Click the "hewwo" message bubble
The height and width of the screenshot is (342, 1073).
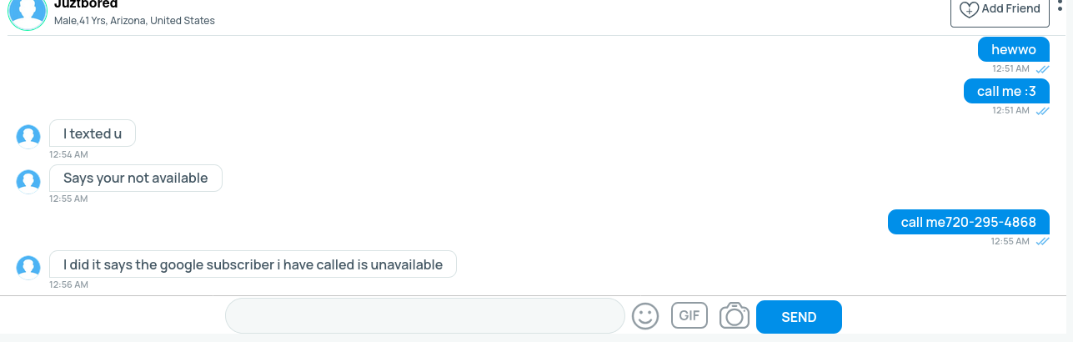tap(1013, 49)
